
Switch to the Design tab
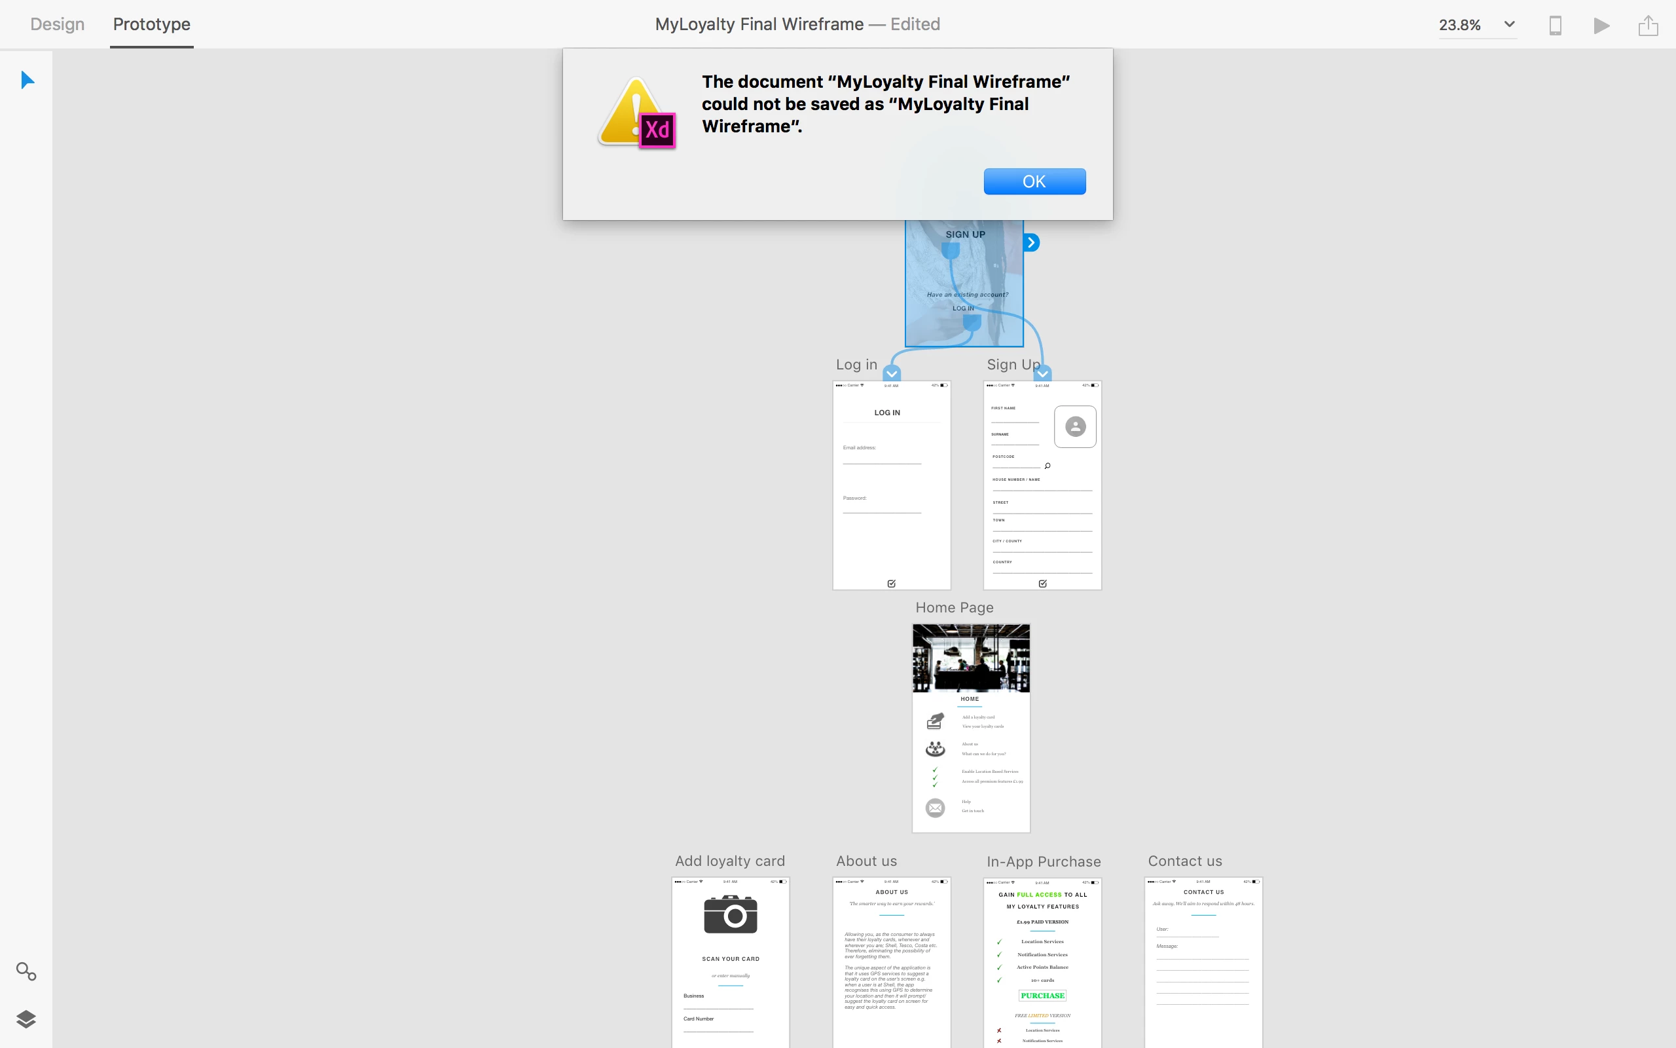pyautogui.click(x=58, y=24)
